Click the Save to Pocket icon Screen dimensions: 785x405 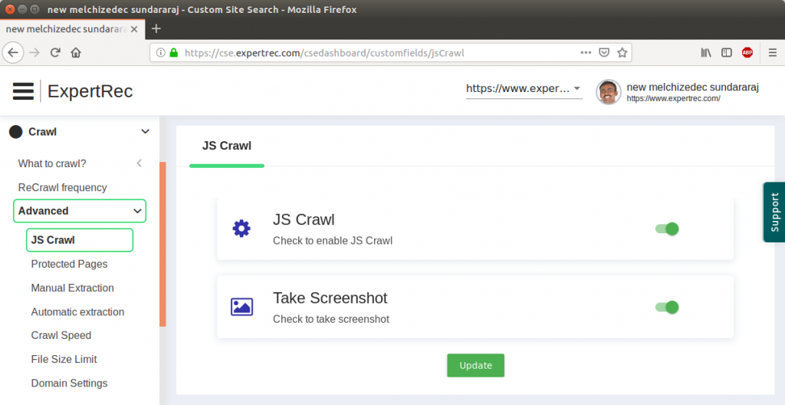tap(604, 53)
